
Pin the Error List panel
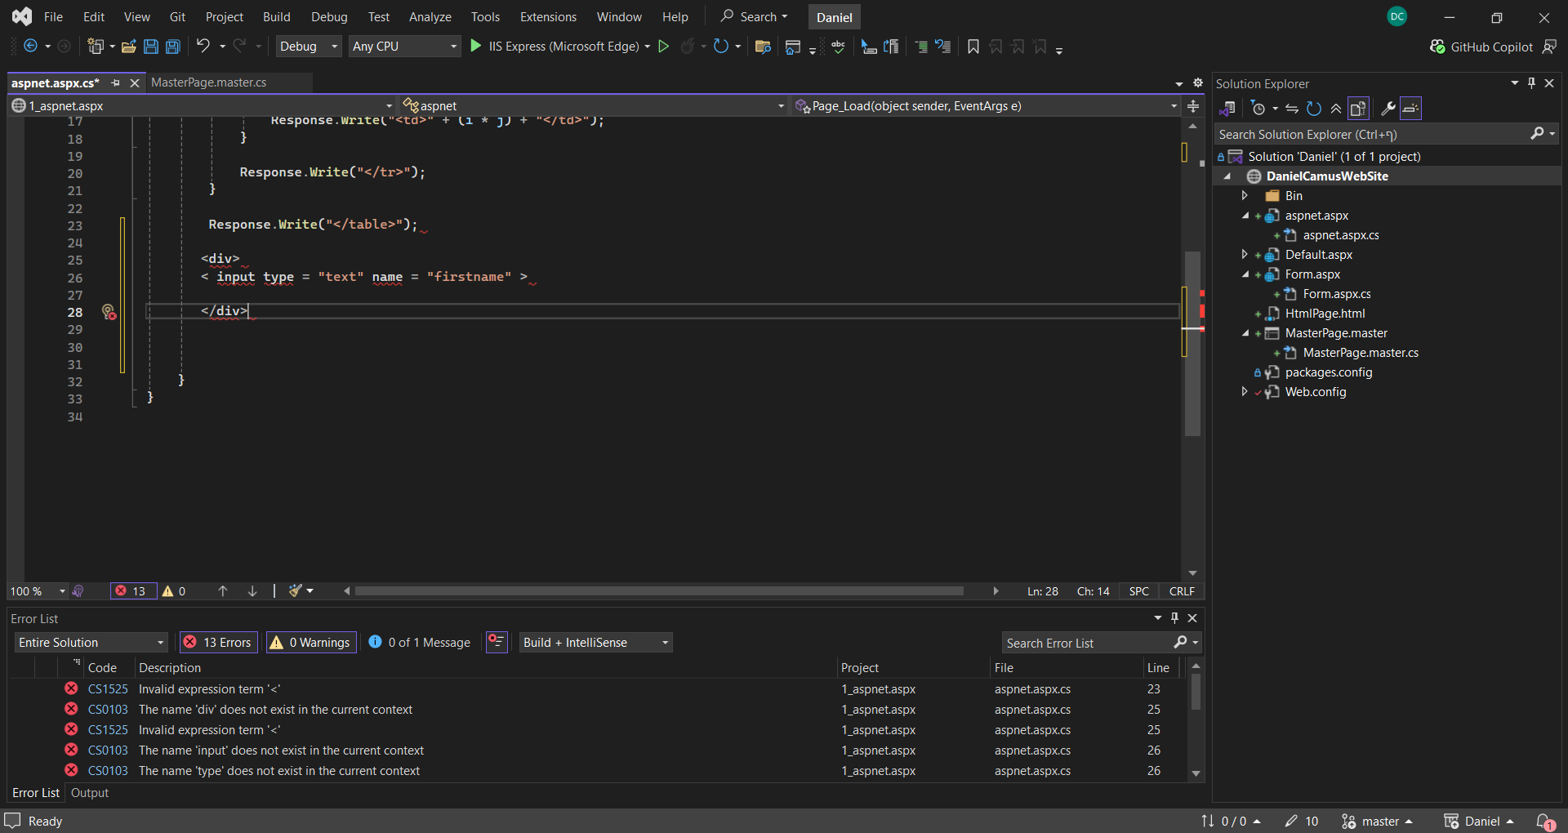click(x=1174, y=618)
